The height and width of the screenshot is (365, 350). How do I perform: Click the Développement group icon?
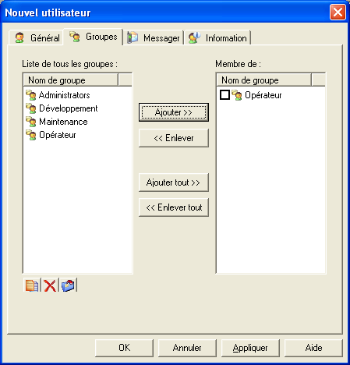[x=31, y=108]
